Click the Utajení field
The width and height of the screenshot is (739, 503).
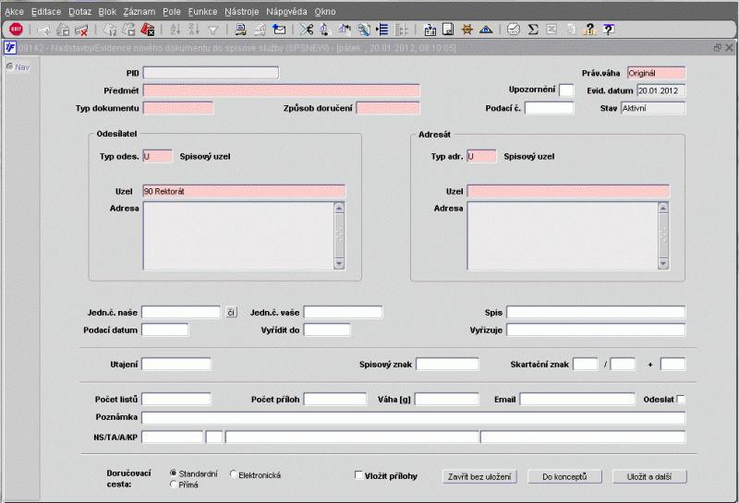[x=176, y=364]
